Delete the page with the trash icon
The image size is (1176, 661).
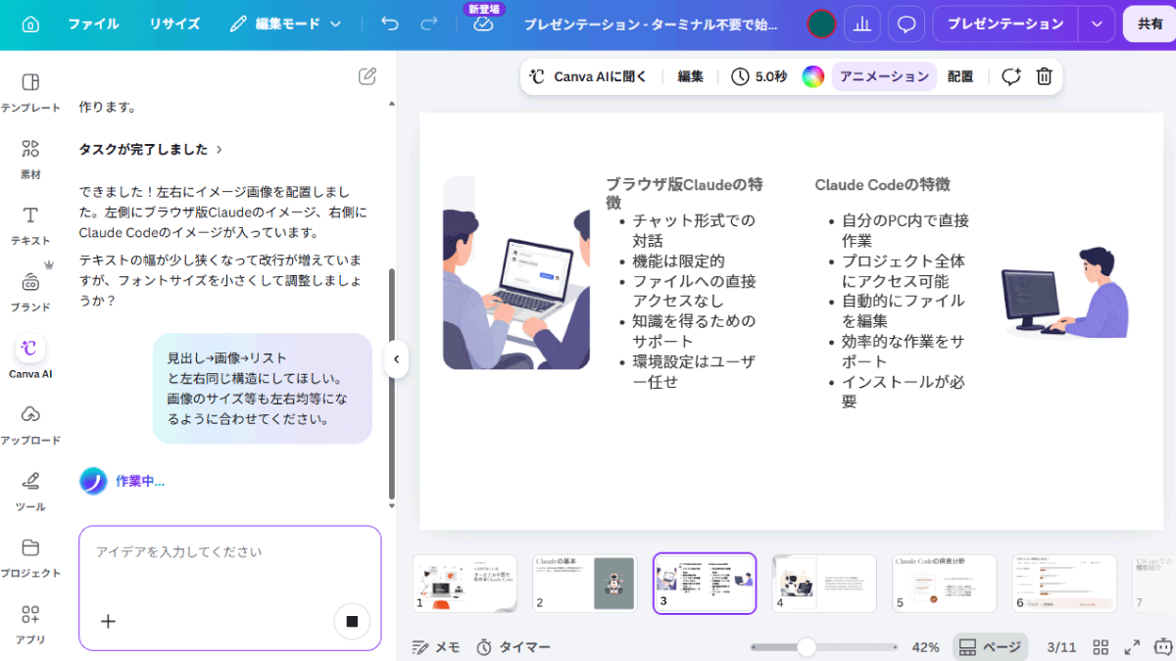click(1045, 76)
